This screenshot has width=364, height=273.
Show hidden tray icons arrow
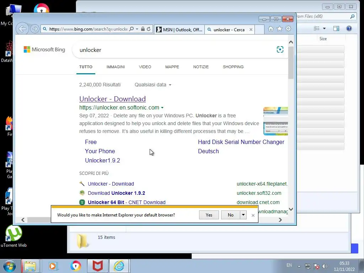[x=299, y=266]
